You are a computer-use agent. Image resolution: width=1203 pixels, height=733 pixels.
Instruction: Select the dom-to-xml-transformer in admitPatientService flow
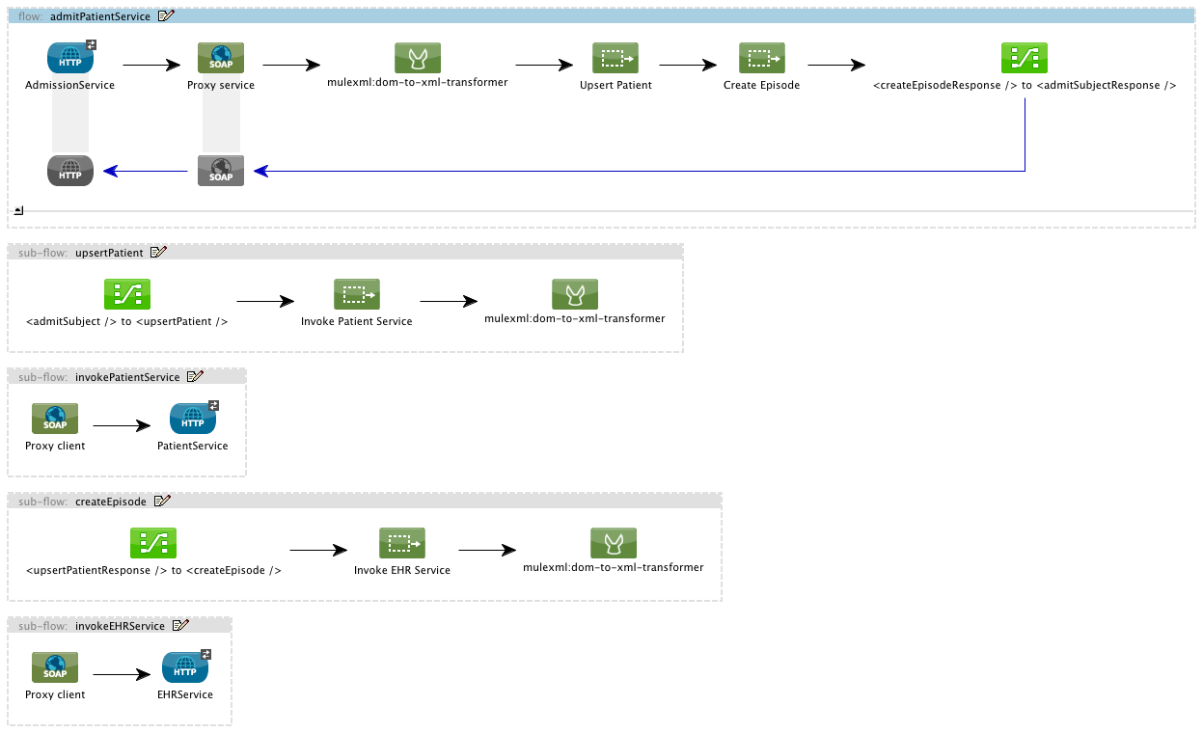pos(416,57)
